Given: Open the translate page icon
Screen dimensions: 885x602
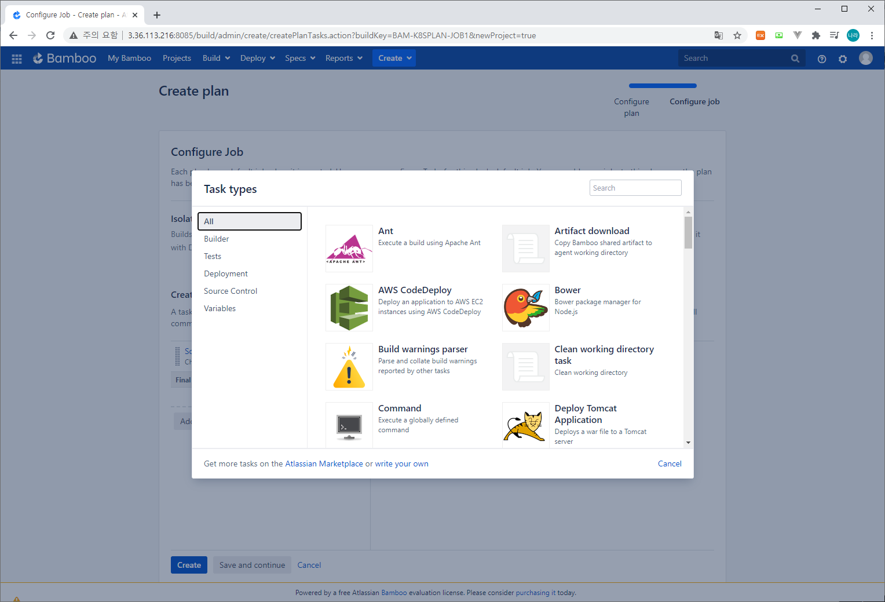Looking at the screenshot, I should point(719,35).
